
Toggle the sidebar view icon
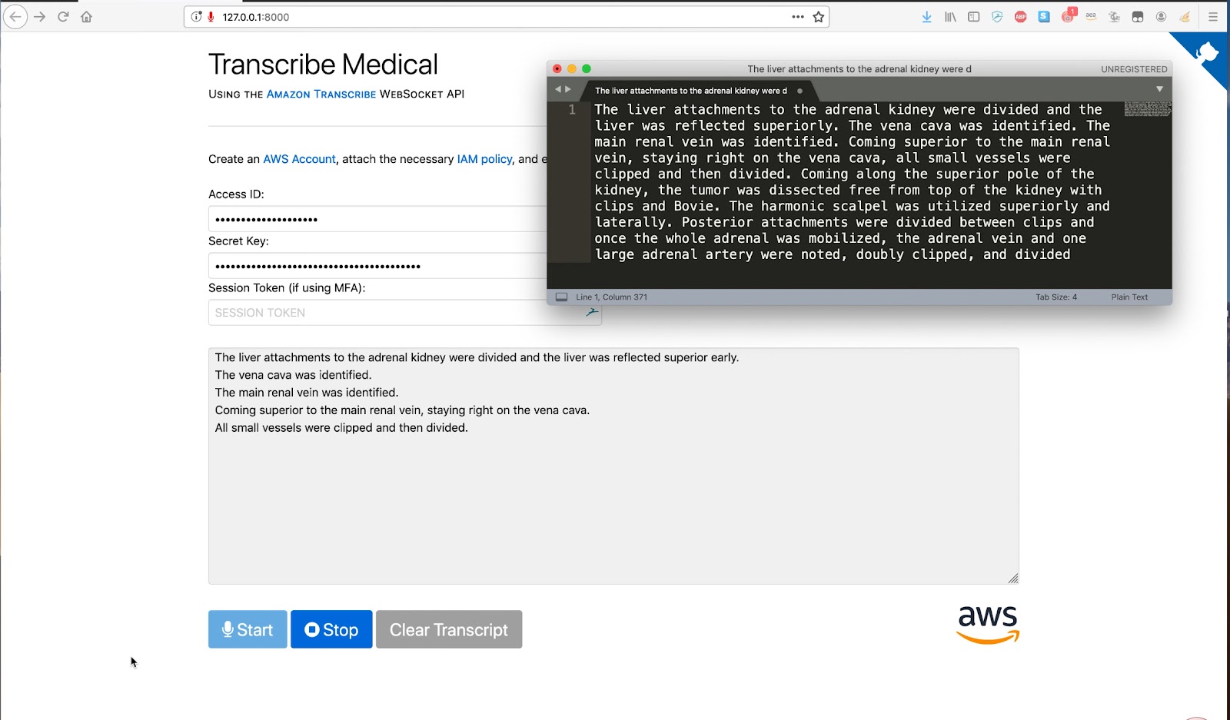tap(973, 16)
